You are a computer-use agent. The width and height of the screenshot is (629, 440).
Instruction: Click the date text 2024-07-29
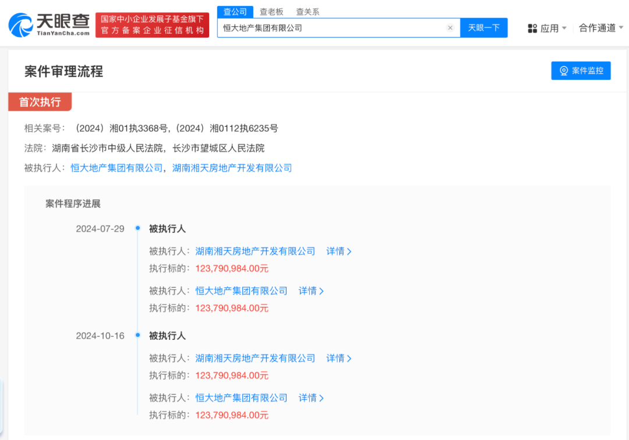point(100,229)
